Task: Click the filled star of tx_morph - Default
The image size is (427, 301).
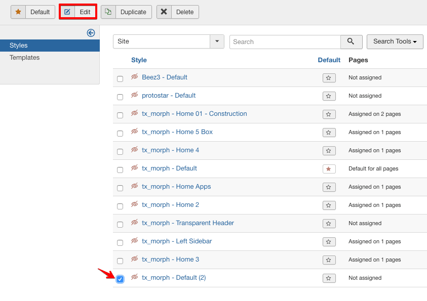Action: [x=329, y=169]
